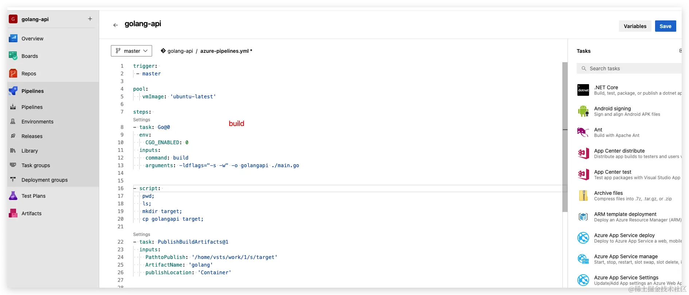Click golang-api breadcrumb link
Screen dimensions: 689x295
[180, 51]
